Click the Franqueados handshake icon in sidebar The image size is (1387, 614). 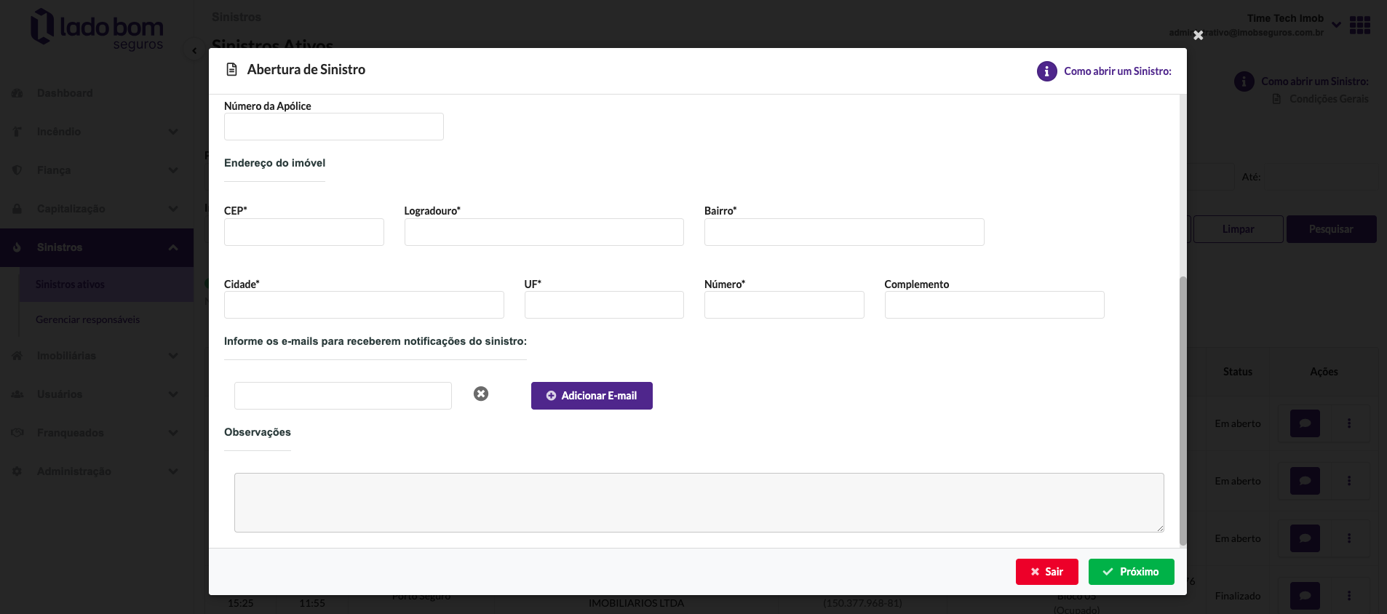tap(17, 433)
